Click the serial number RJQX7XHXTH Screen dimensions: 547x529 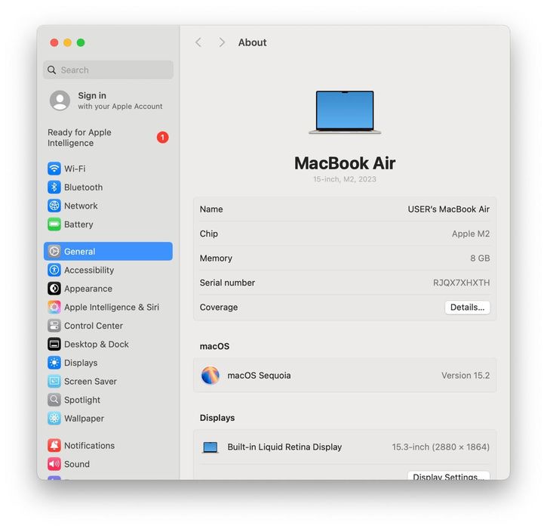tap(461, 283)
